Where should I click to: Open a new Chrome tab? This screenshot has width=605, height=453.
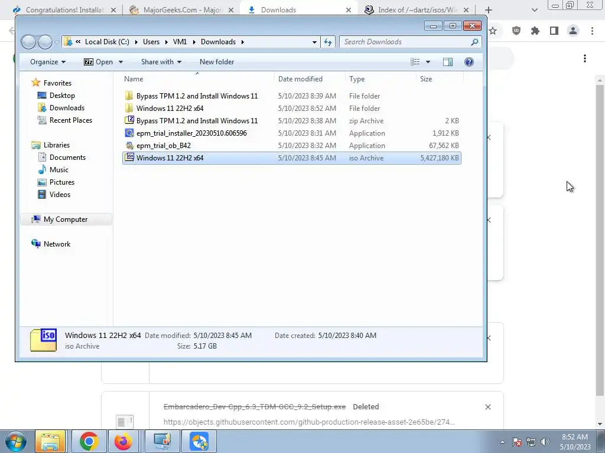pos(489,10)
